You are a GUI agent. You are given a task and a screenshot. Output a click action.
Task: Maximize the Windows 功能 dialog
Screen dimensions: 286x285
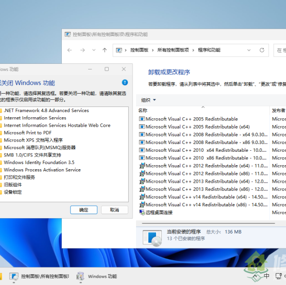coord(107,69)
